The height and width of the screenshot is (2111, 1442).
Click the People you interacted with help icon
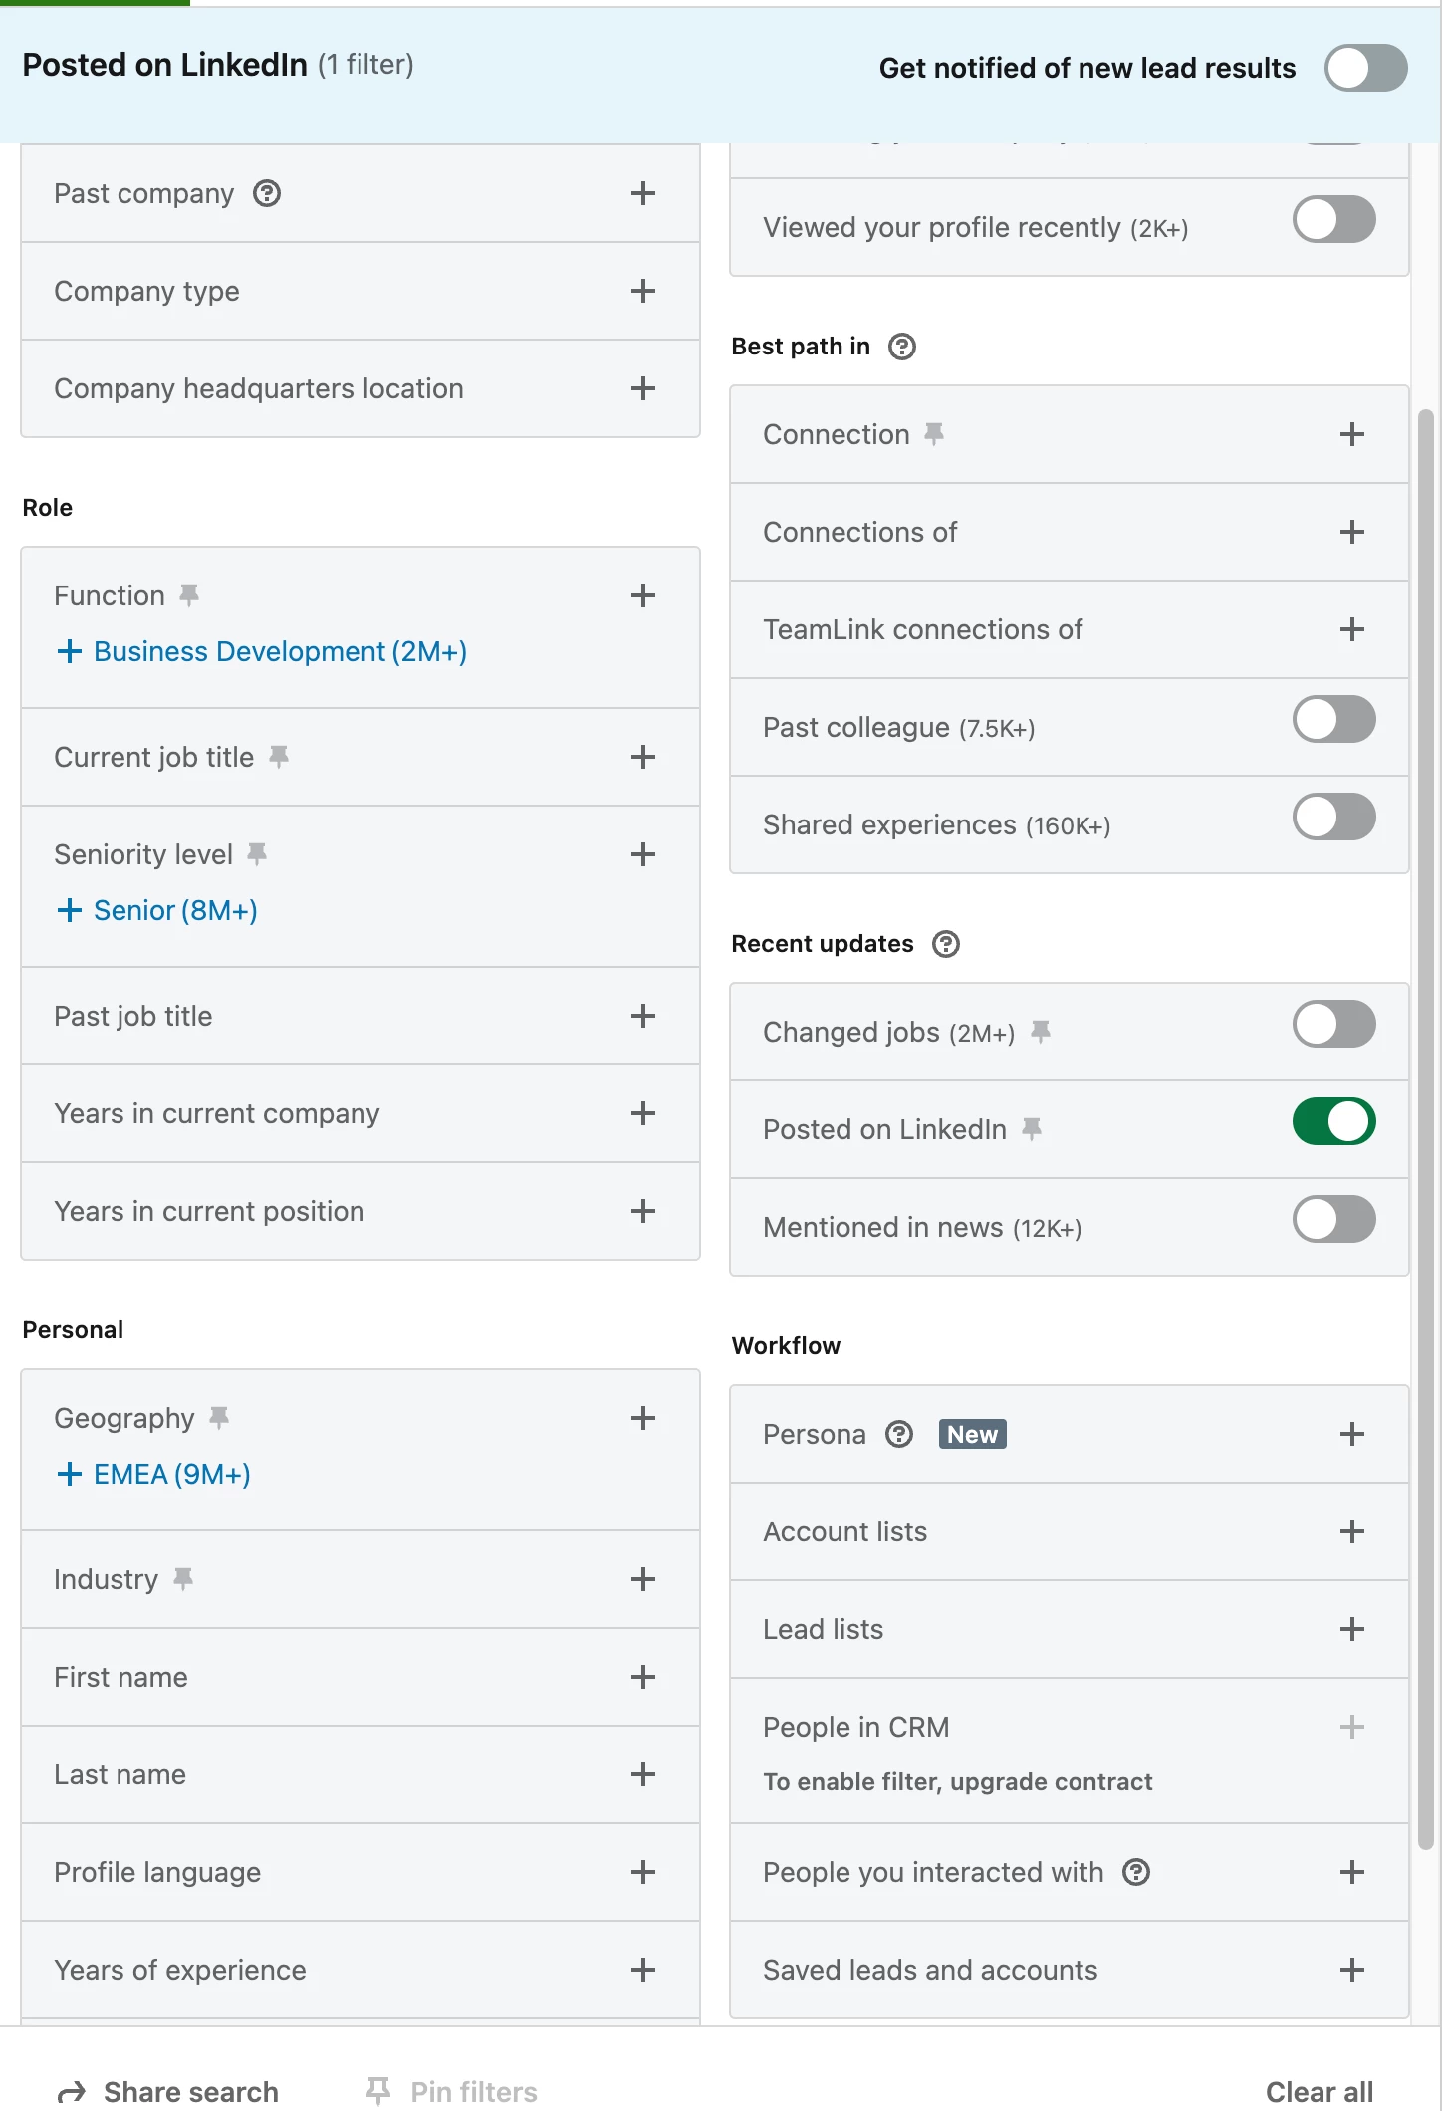click(x=1136, y=1872)
